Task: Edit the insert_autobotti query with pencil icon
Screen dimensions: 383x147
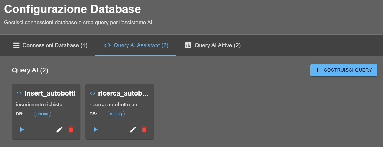Action: click(x=59, y=129)
